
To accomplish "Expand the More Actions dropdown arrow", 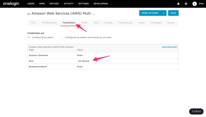I will [164, 13].
